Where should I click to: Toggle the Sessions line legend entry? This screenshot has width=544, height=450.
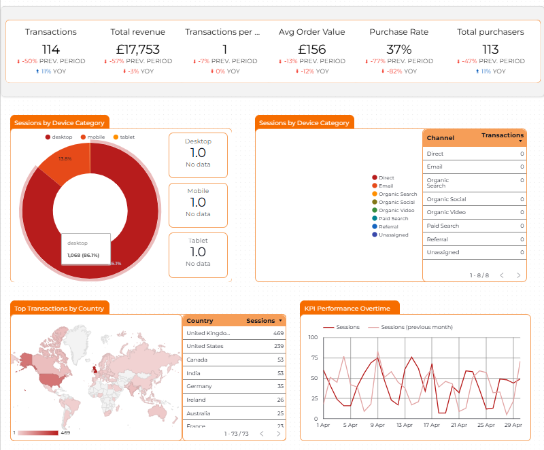click(x=341, y=327)
